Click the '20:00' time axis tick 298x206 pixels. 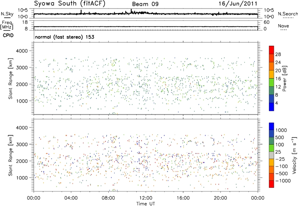point(220,198)
